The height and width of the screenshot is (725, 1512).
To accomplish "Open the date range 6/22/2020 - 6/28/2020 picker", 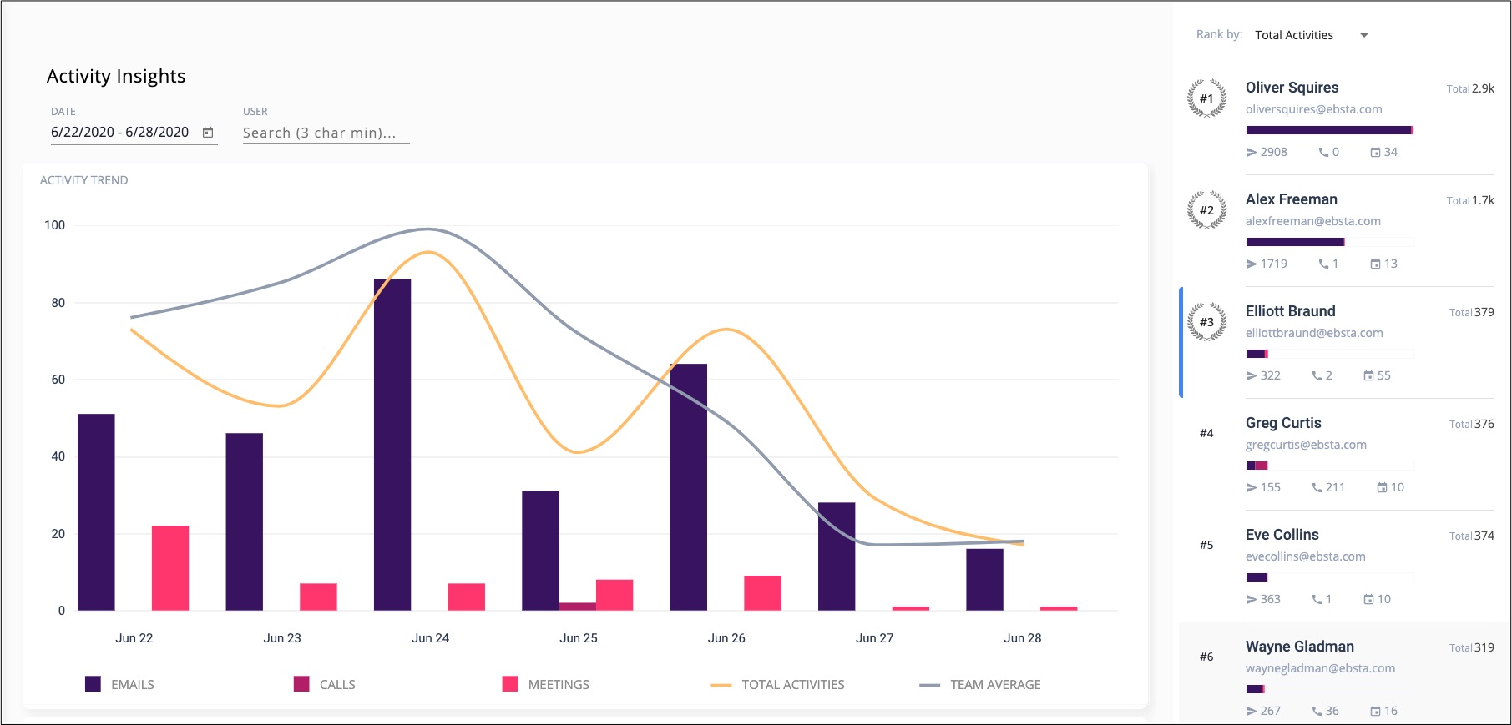I will coord(120,133).
